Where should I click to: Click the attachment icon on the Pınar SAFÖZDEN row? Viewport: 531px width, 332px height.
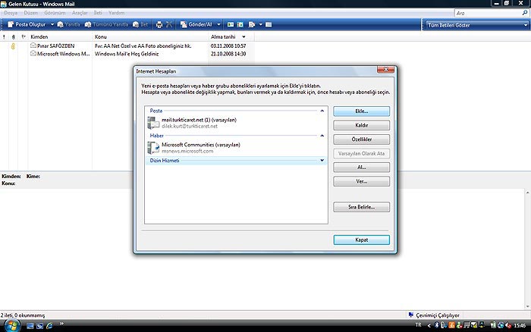(13, 46)
